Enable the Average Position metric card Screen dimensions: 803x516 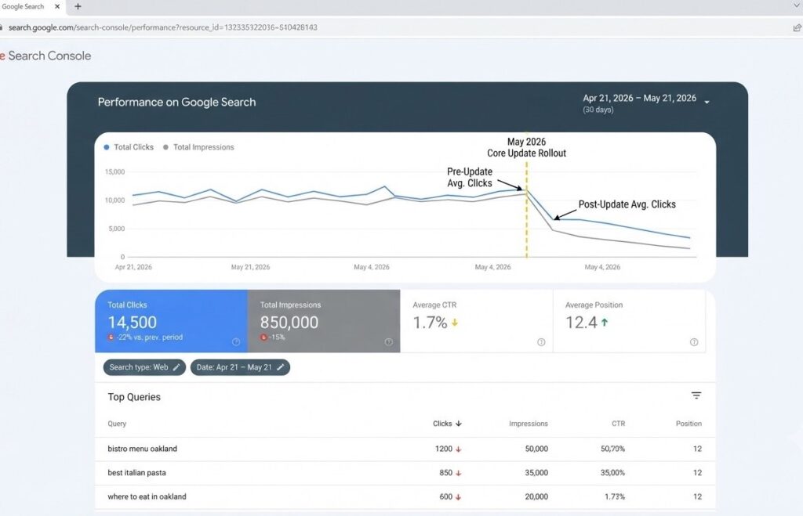630,321
